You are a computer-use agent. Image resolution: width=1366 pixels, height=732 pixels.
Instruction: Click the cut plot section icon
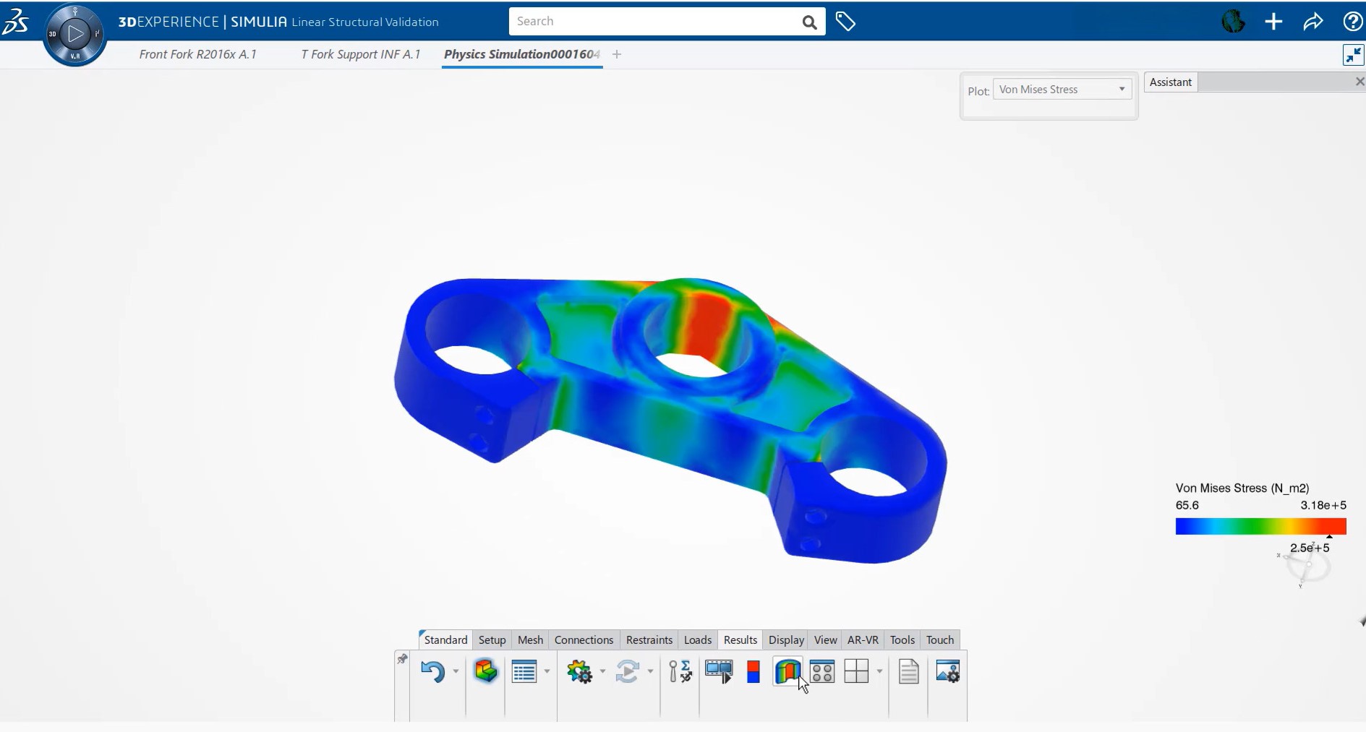[x=787, y=671]
